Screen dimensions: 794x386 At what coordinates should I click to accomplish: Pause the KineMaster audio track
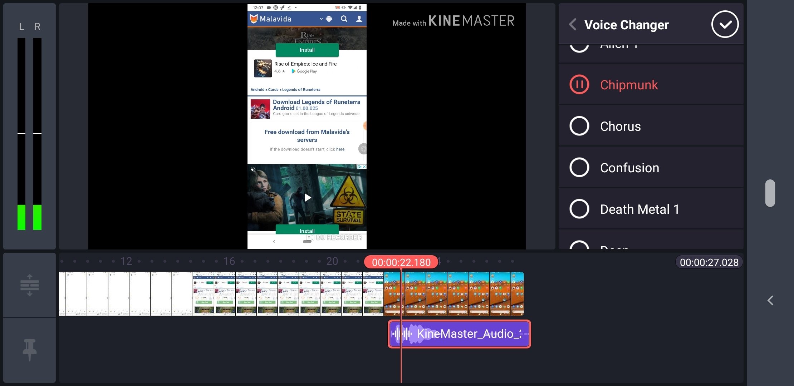point(579,84)
